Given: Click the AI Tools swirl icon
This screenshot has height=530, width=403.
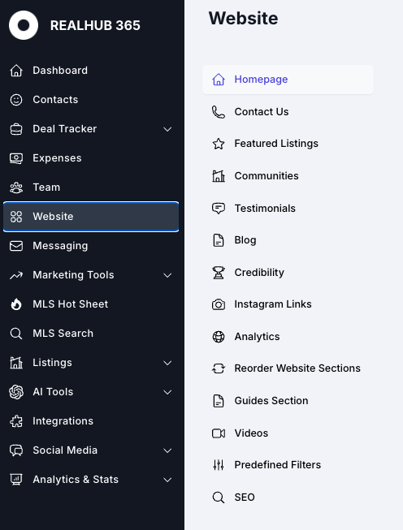Looking at the screenshot, I should (x=16, y=392).
